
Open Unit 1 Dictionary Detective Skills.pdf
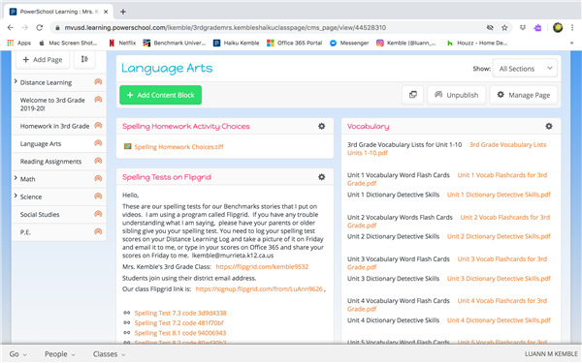point(499,195)
